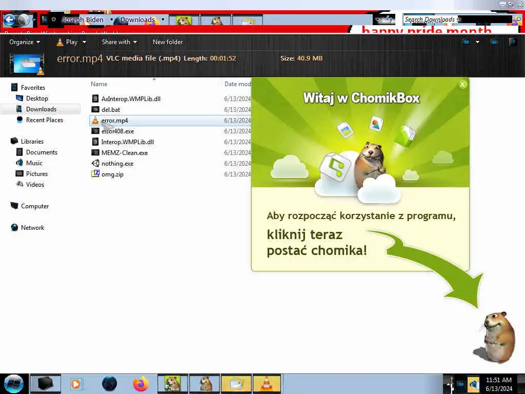Open the recent locations dropdown beside Forward

[x=34, y=21]
